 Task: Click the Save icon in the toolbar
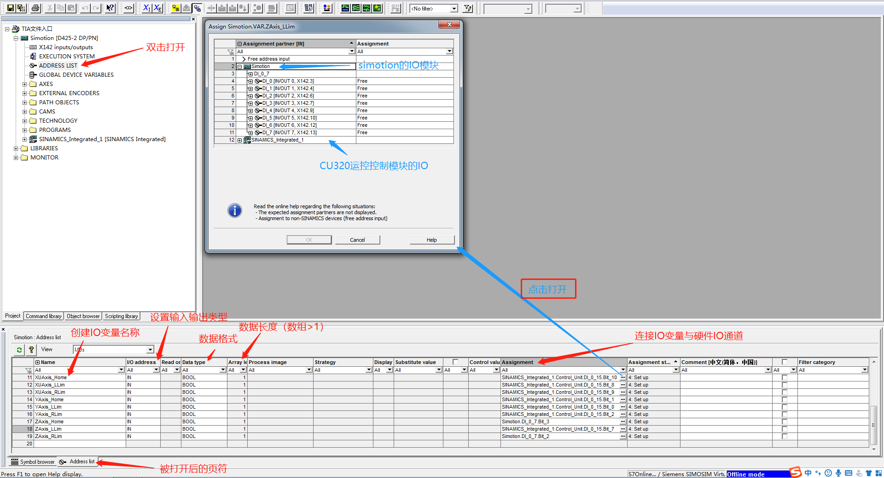[10, 8]
